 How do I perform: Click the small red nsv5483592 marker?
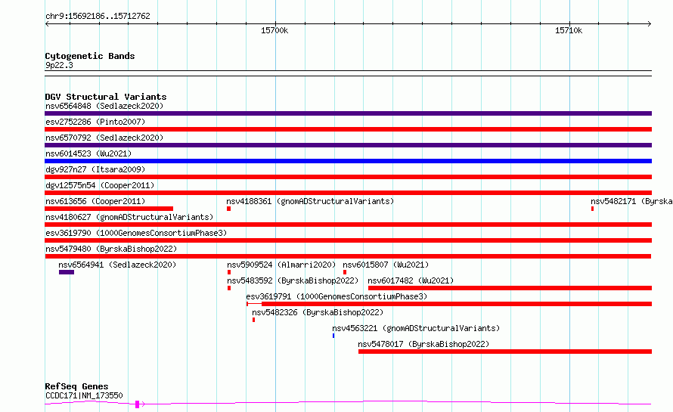[229, 288]
